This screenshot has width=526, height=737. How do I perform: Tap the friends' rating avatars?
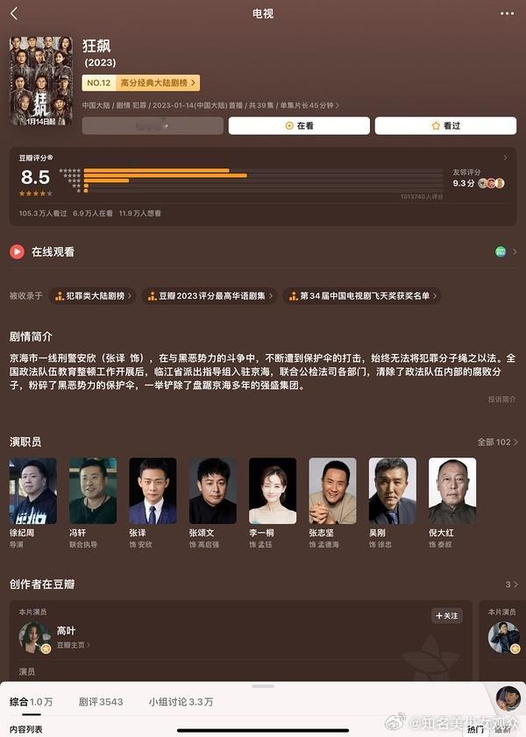click(491, 183)
